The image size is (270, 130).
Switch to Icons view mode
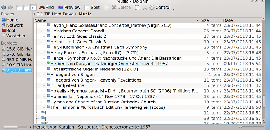coord(19,8)
